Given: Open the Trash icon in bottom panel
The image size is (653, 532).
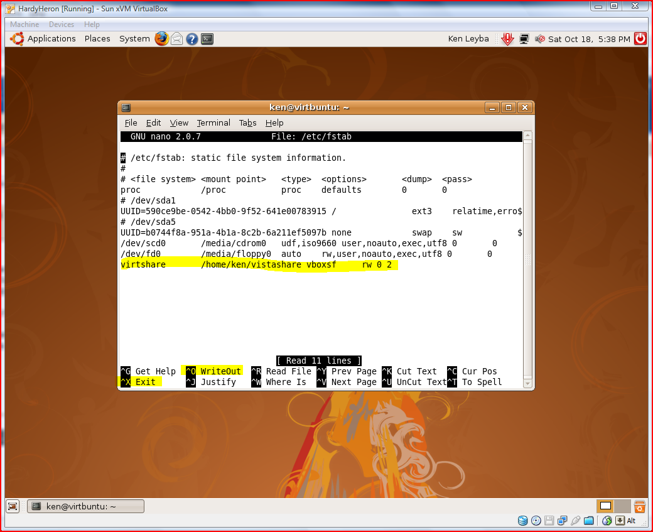Looking at the screenshot, I should pos(640,506).
